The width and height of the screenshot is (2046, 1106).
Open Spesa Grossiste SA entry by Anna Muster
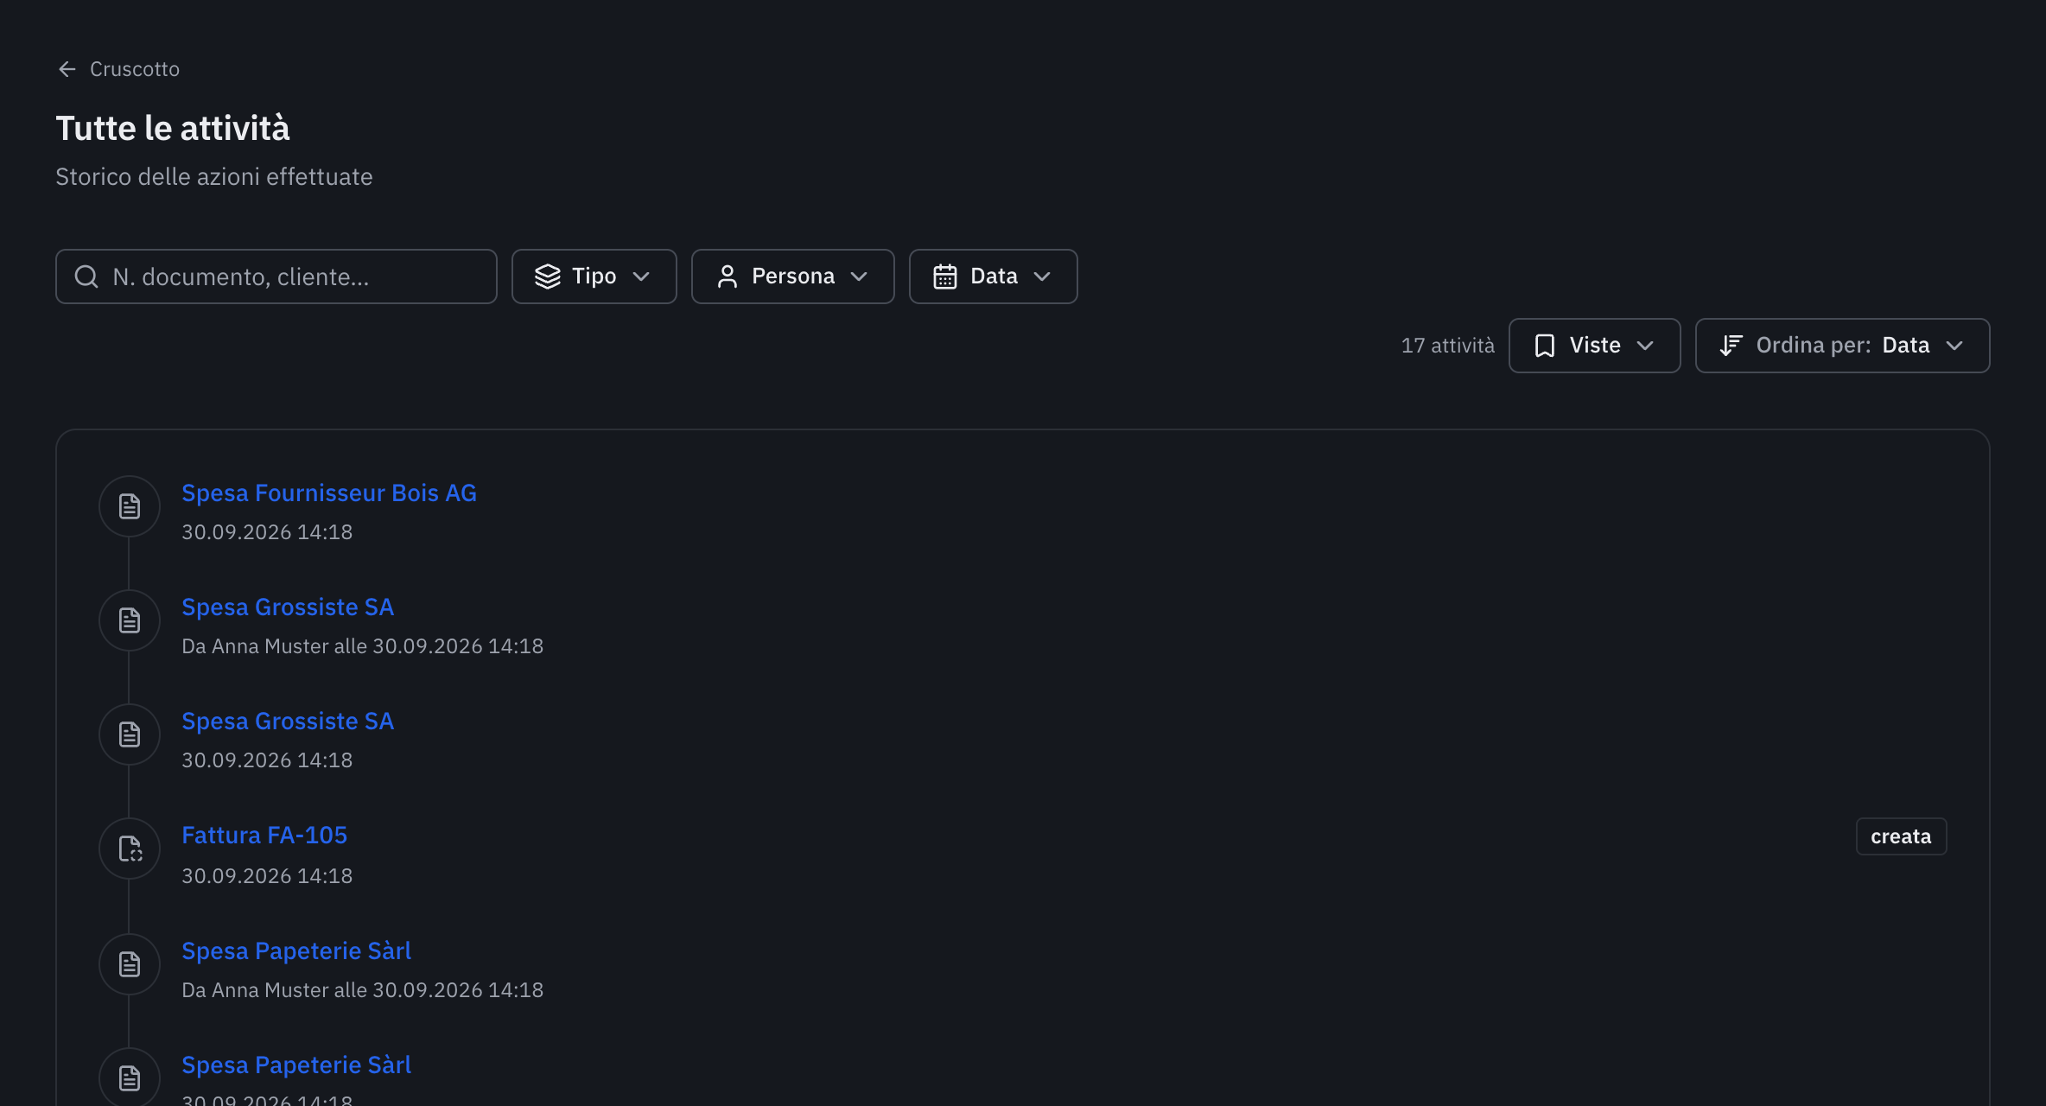(x=288, y=607)
